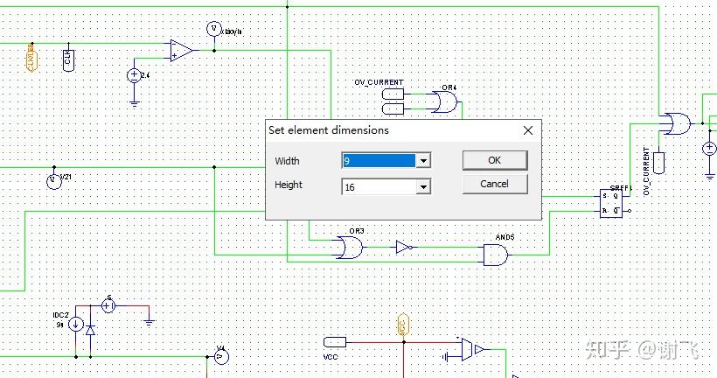
Task: Select the SRFF1 flip-flop block
Action: tap(611, 203)
